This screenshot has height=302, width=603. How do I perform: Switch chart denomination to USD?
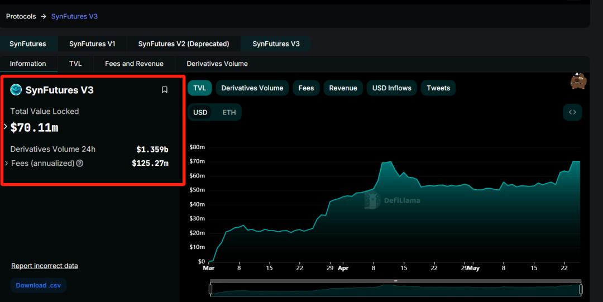click(200, 112)
